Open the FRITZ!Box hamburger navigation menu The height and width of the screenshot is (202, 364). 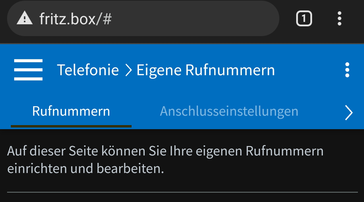coord(28,70)
